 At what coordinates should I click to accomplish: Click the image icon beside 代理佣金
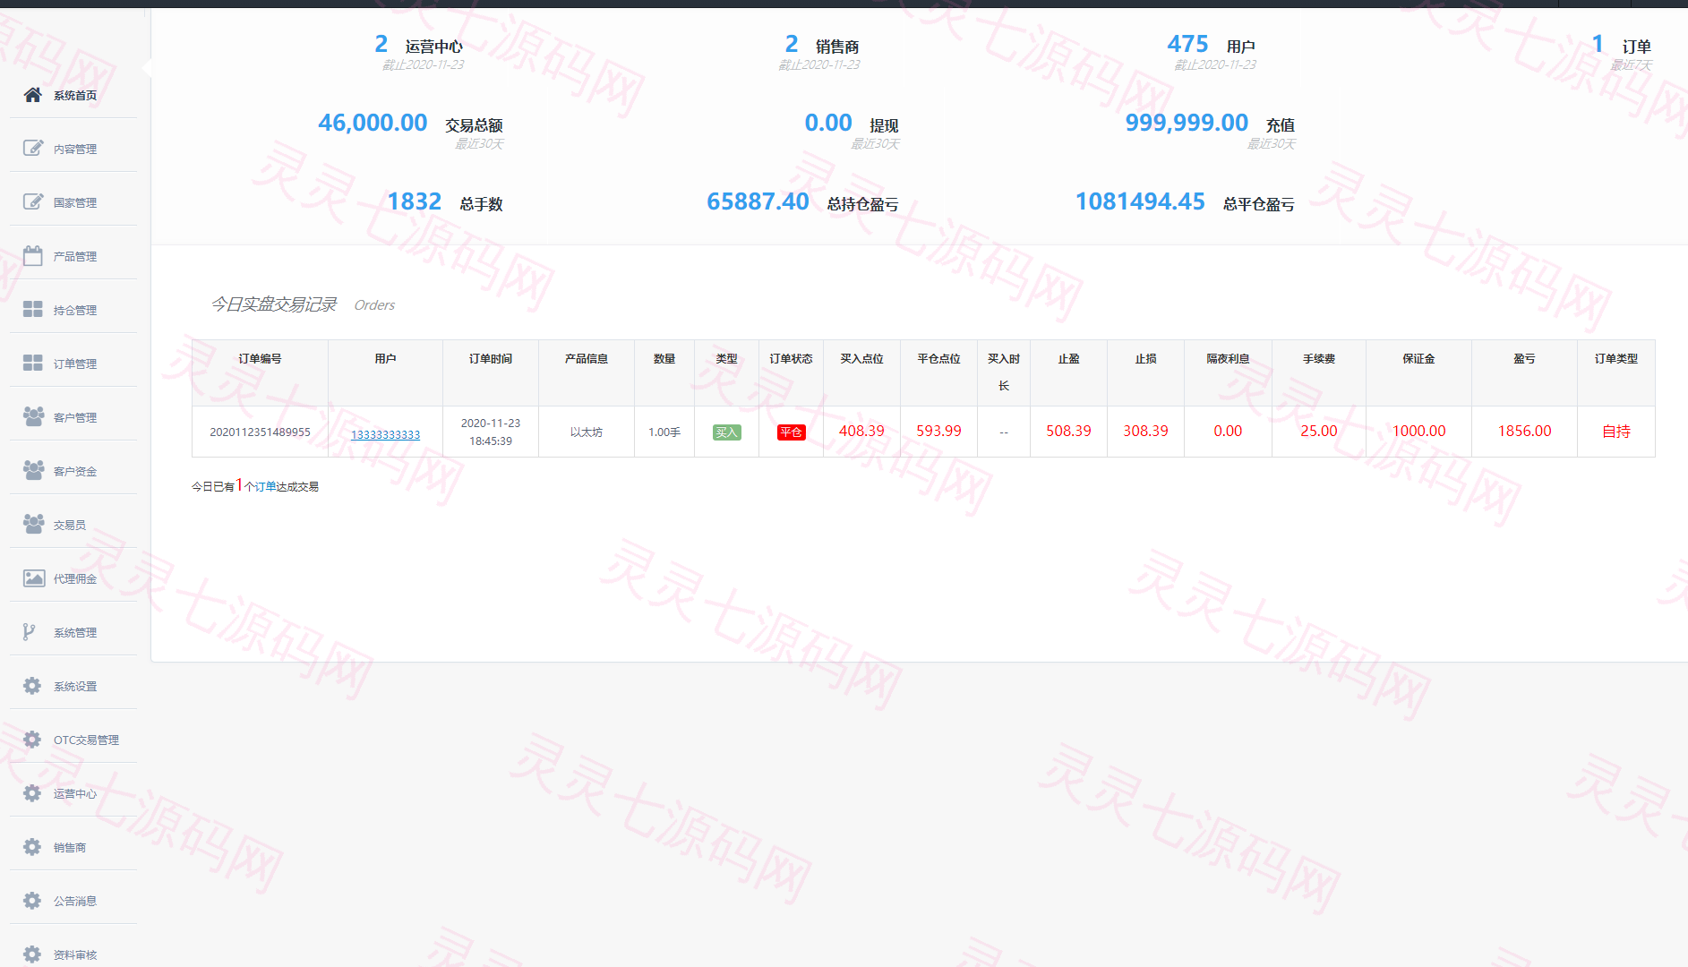pos(34,578)
